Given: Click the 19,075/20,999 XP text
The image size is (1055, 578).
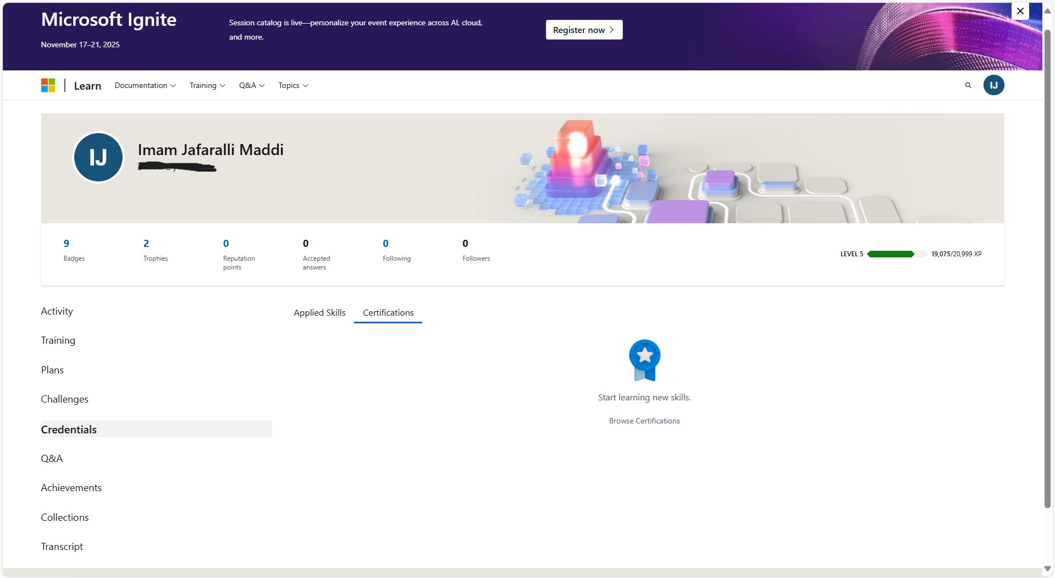Looking at the screenshot, I should click(x=956, y=254).
